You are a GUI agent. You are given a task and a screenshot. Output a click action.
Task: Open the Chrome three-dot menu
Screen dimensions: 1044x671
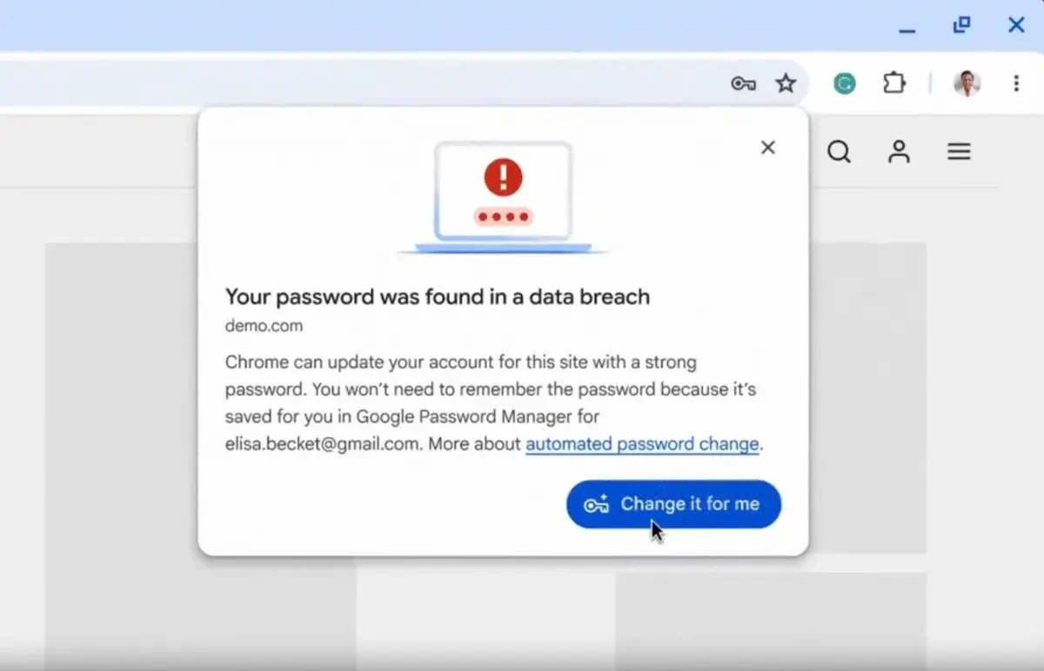pos(1015,83)
